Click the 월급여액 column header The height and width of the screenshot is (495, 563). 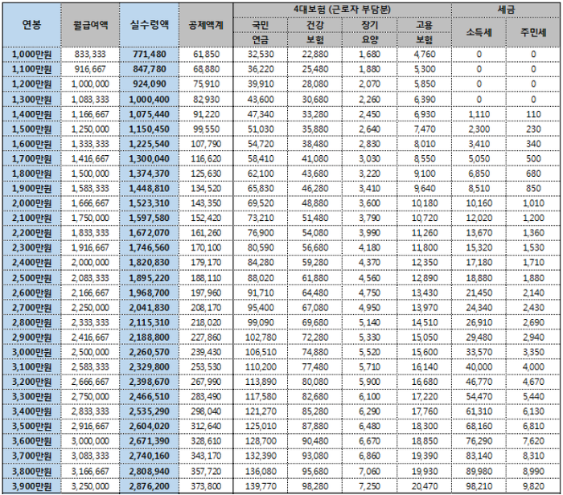90,25
